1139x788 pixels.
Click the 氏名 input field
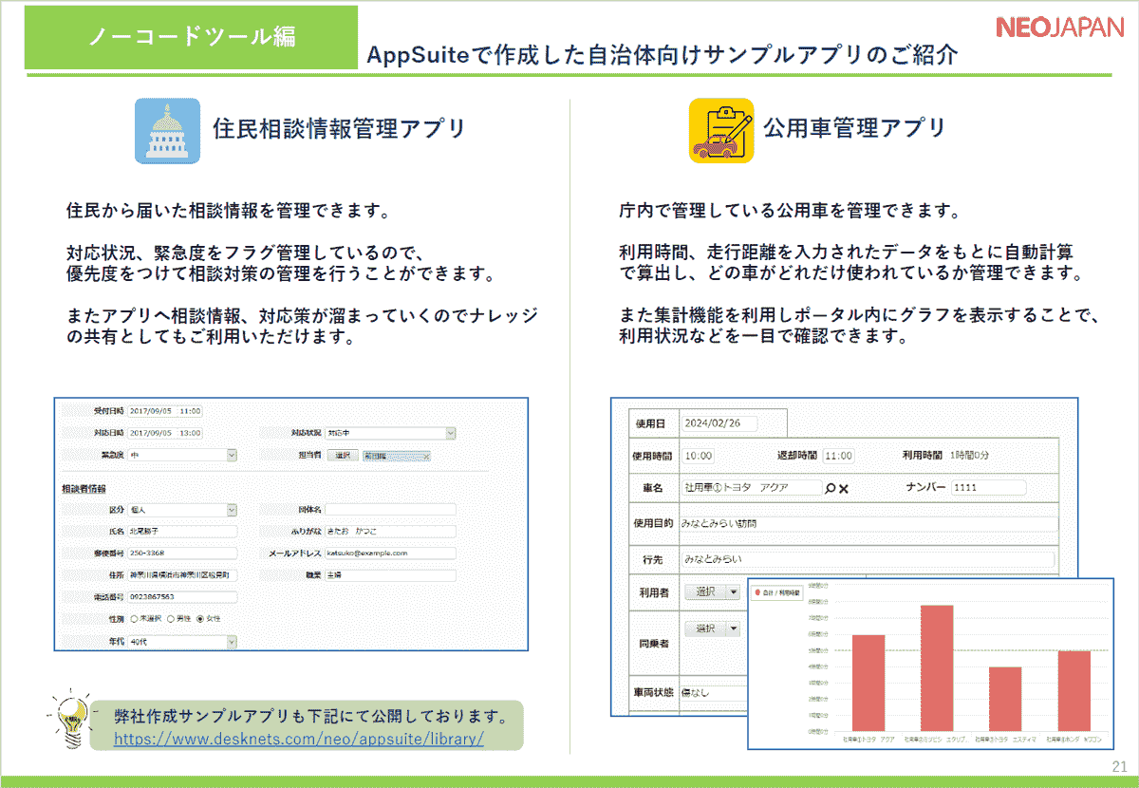point(183,532)
